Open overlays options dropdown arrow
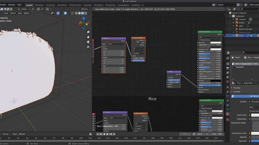The width and height of the screenshot is (259, 145). tap(68, 13)
